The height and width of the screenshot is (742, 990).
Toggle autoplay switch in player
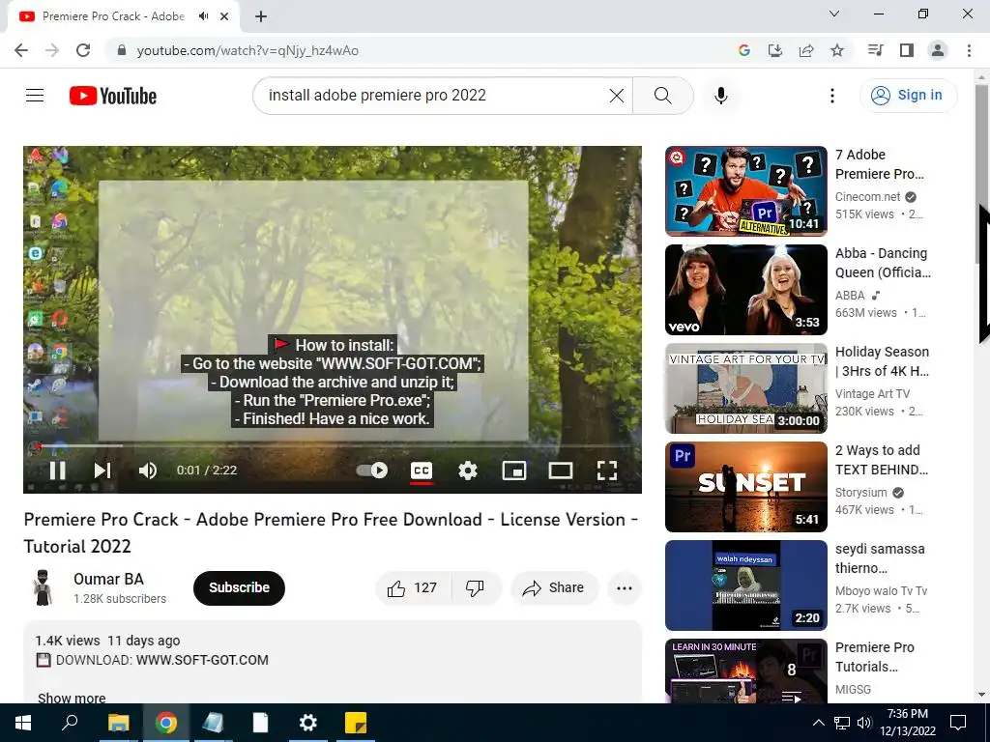[x=372, y=471]
